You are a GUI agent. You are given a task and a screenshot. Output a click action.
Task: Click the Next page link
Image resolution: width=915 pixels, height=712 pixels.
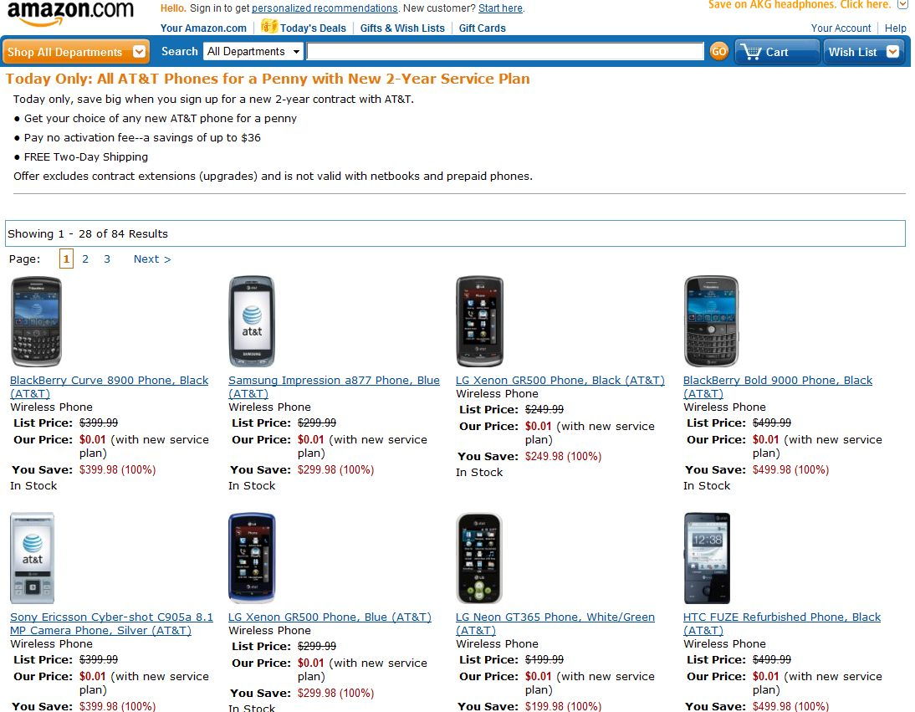point(152,259)
